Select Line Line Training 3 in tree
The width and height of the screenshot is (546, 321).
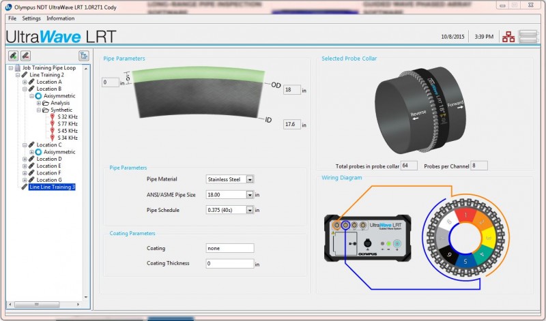click(52, 187)
